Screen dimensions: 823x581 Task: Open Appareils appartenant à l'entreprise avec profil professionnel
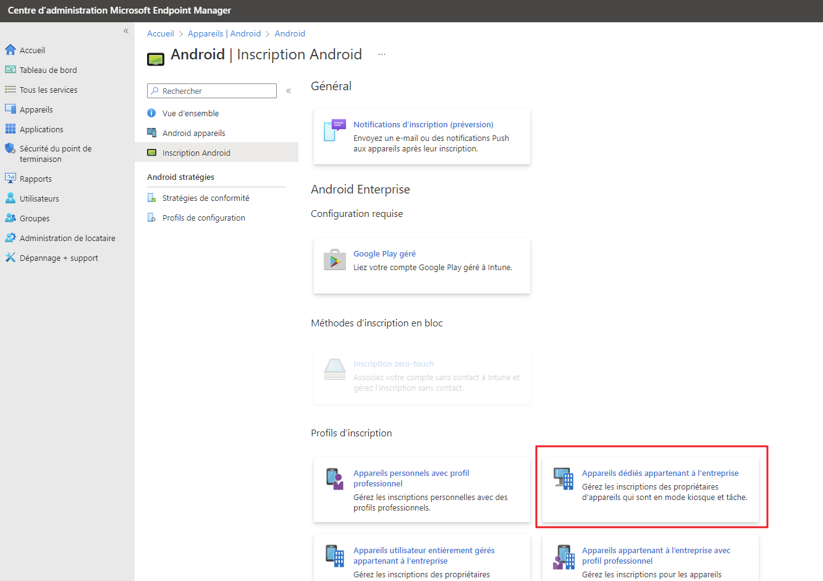pos(656,556)
